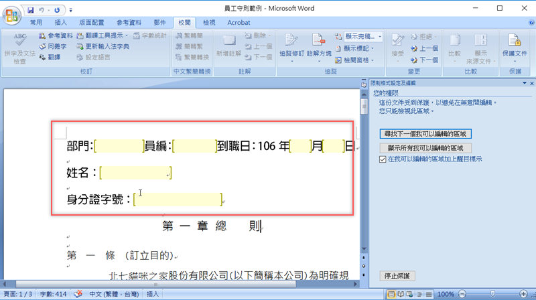Undo the last action in the quick access toolbar
The image size is (536, 300).
tap(42, 10)
